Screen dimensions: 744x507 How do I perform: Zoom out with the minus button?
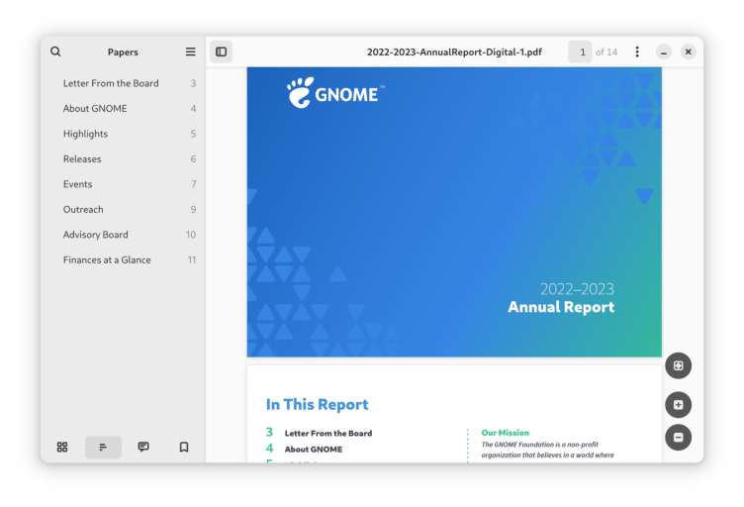coord(678,437)
